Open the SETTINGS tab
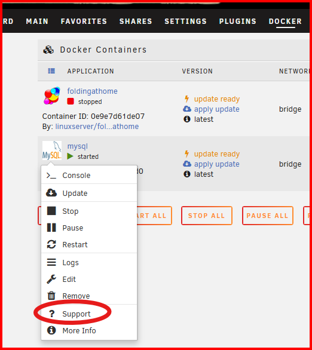Screen dimensions: 312x350 click(186, 22)
